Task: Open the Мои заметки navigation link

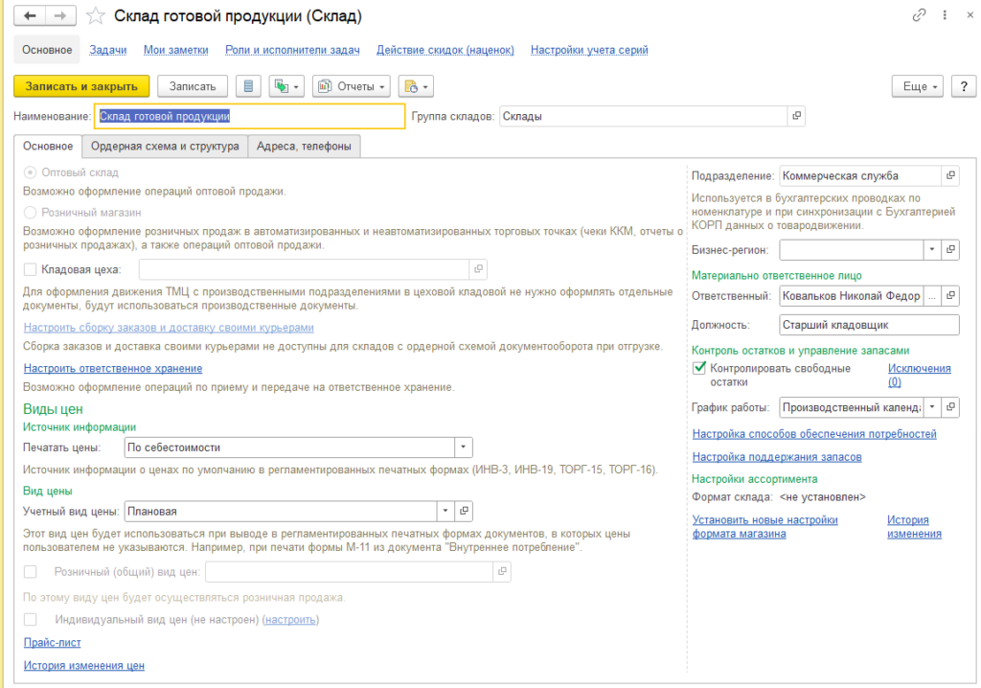Action: [x=176, y=50]
